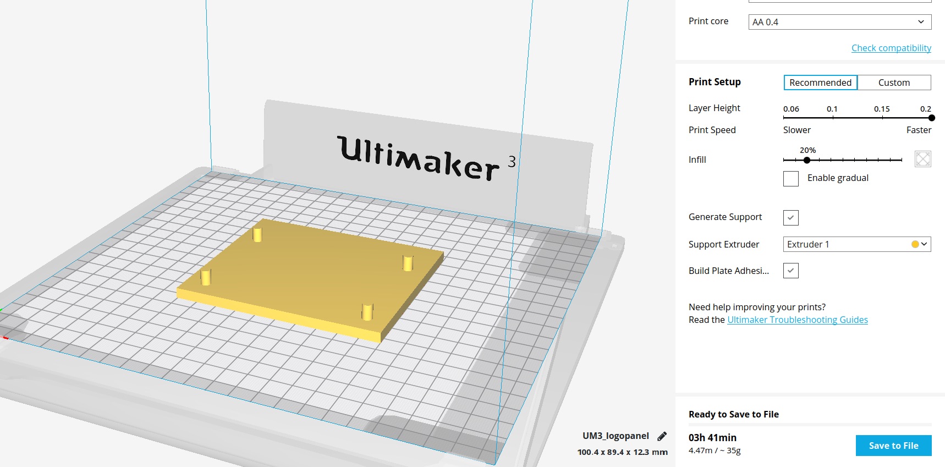Click the Faster print speed label
The image size is (945, 467).
click(x=919, y=130)
